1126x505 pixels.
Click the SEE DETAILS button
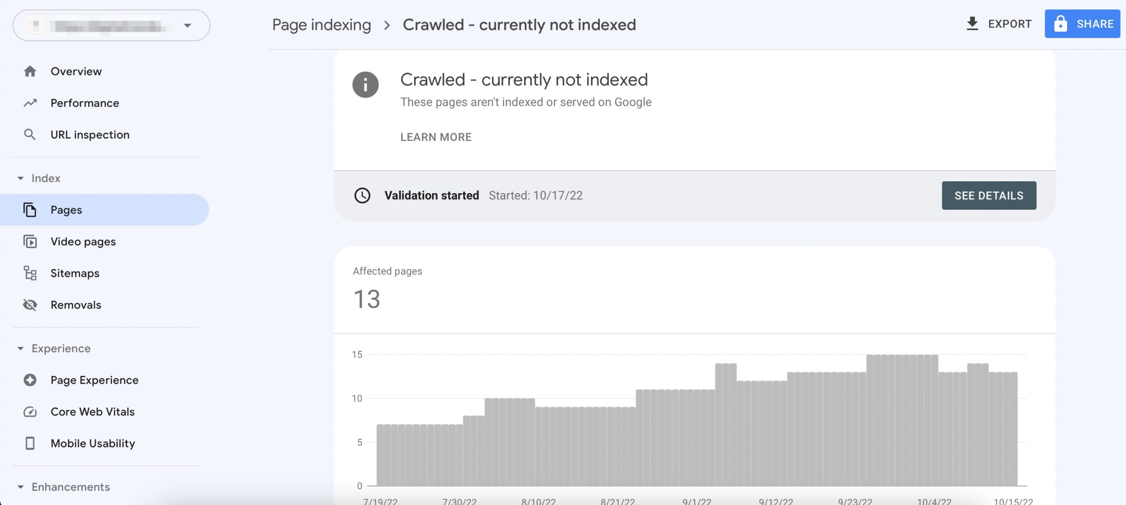[x=989, y=195]
